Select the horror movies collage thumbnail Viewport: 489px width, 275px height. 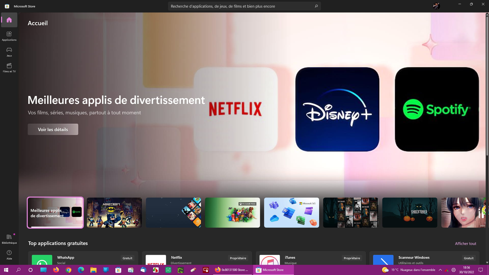pos(351,213)
